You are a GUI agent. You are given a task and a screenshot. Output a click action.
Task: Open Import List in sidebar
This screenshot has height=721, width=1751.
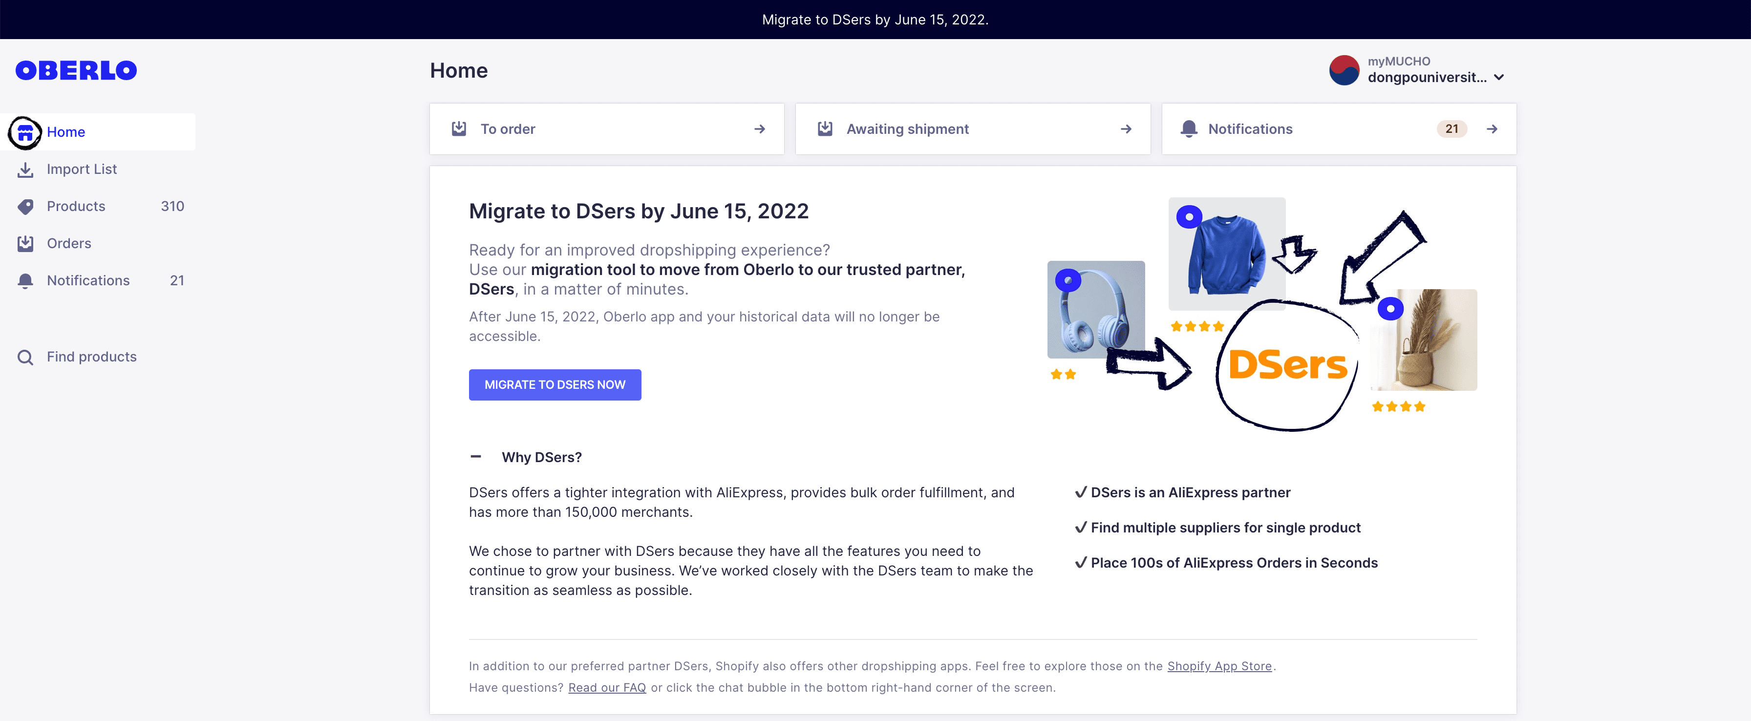82,170
